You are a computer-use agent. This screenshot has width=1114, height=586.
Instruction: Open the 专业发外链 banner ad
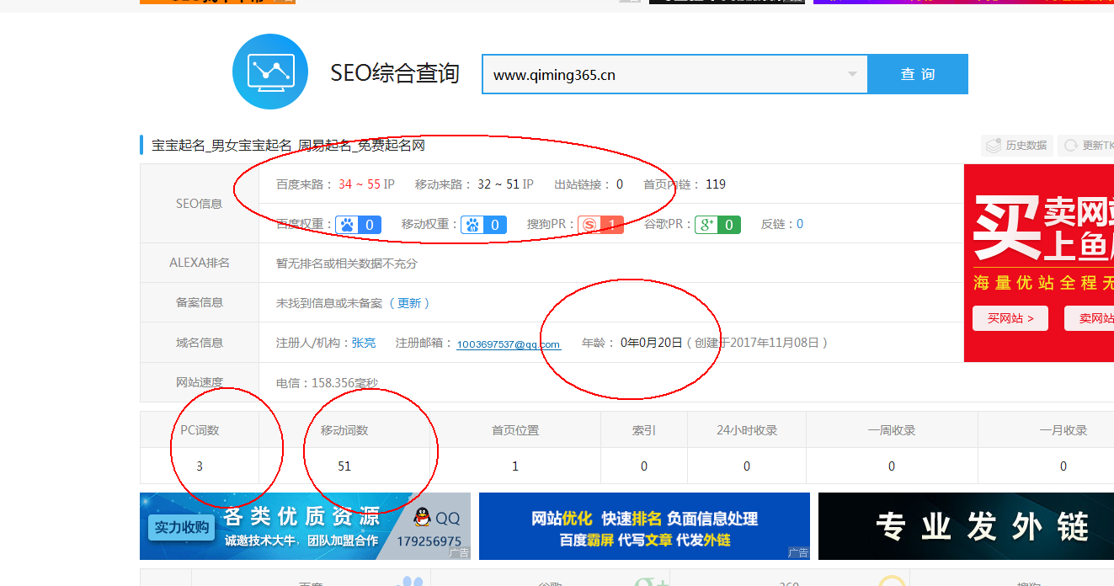[966, 526]
